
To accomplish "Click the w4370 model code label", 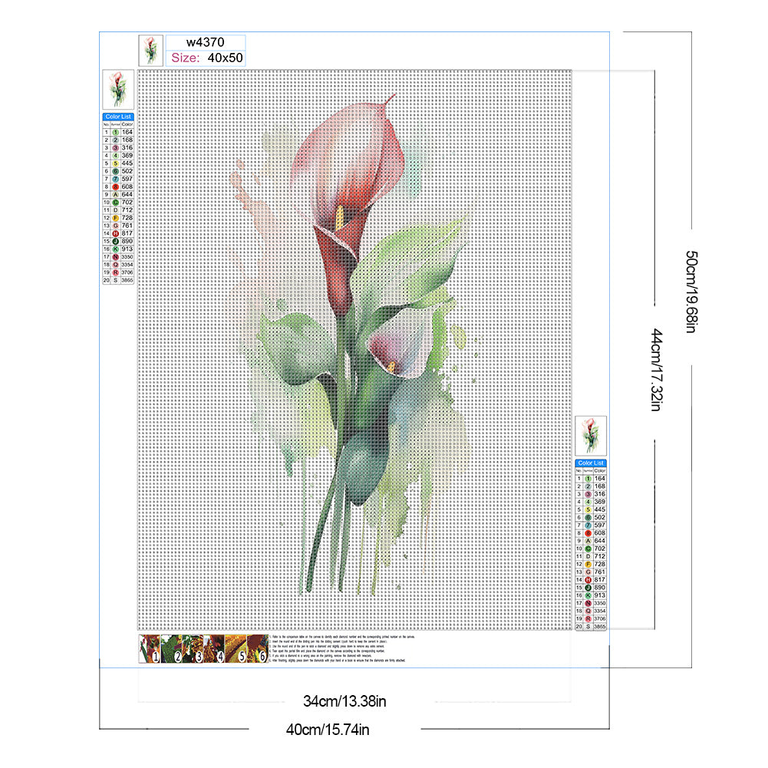I will [x=204, y=43].
